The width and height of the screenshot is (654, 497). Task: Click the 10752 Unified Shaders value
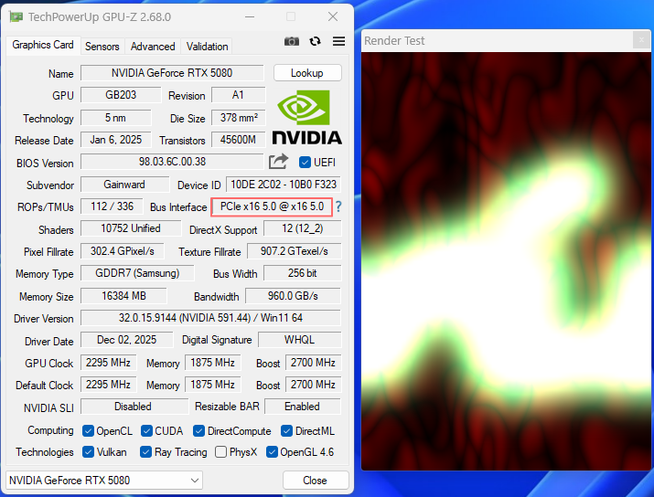(131, 228)
